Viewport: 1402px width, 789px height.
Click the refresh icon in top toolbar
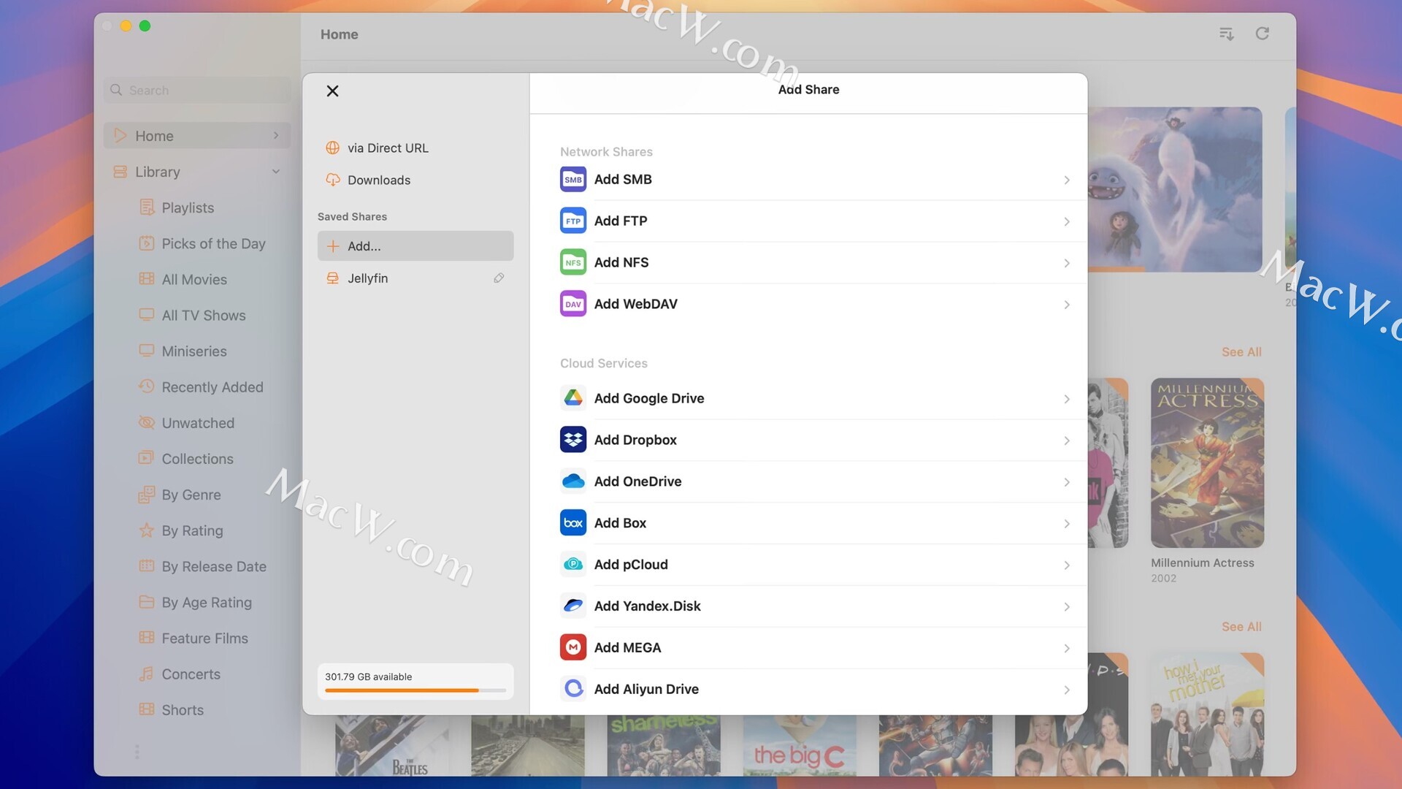[x=1262, y=34]
